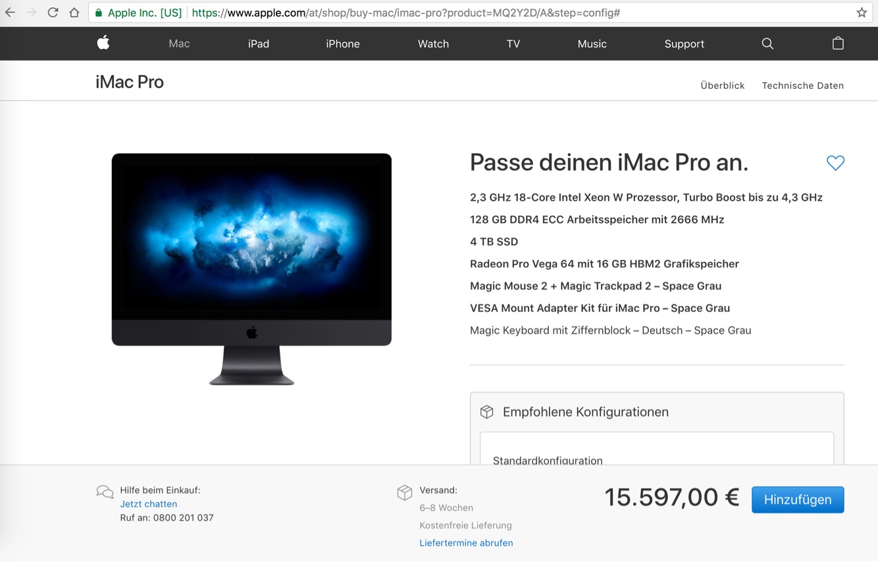Image resolution: width=878 pixels, height=562 pixels.
Task: Click '6–8 Wochen' shipping estimate
Action: 446,508
